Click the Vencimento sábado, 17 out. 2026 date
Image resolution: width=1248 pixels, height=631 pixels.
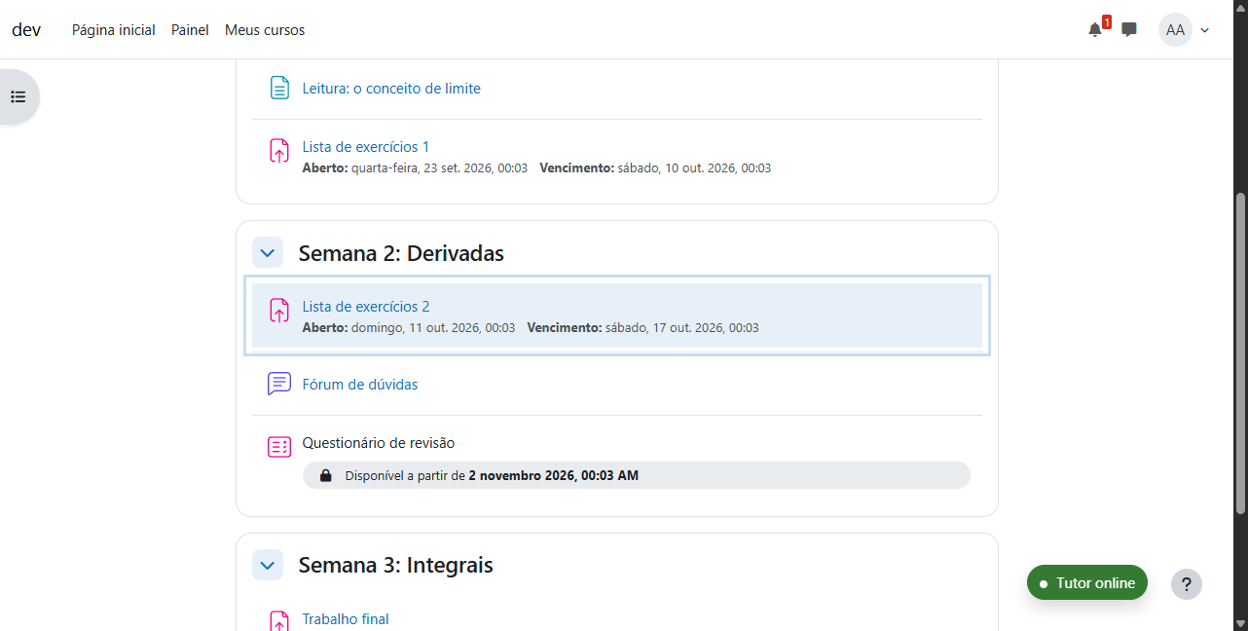pos(643,328)
